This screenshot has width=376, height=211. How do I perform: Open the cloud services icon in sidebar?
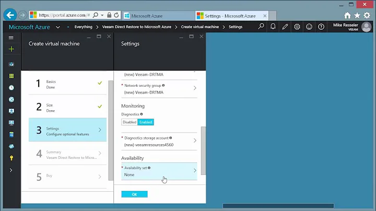11,146
